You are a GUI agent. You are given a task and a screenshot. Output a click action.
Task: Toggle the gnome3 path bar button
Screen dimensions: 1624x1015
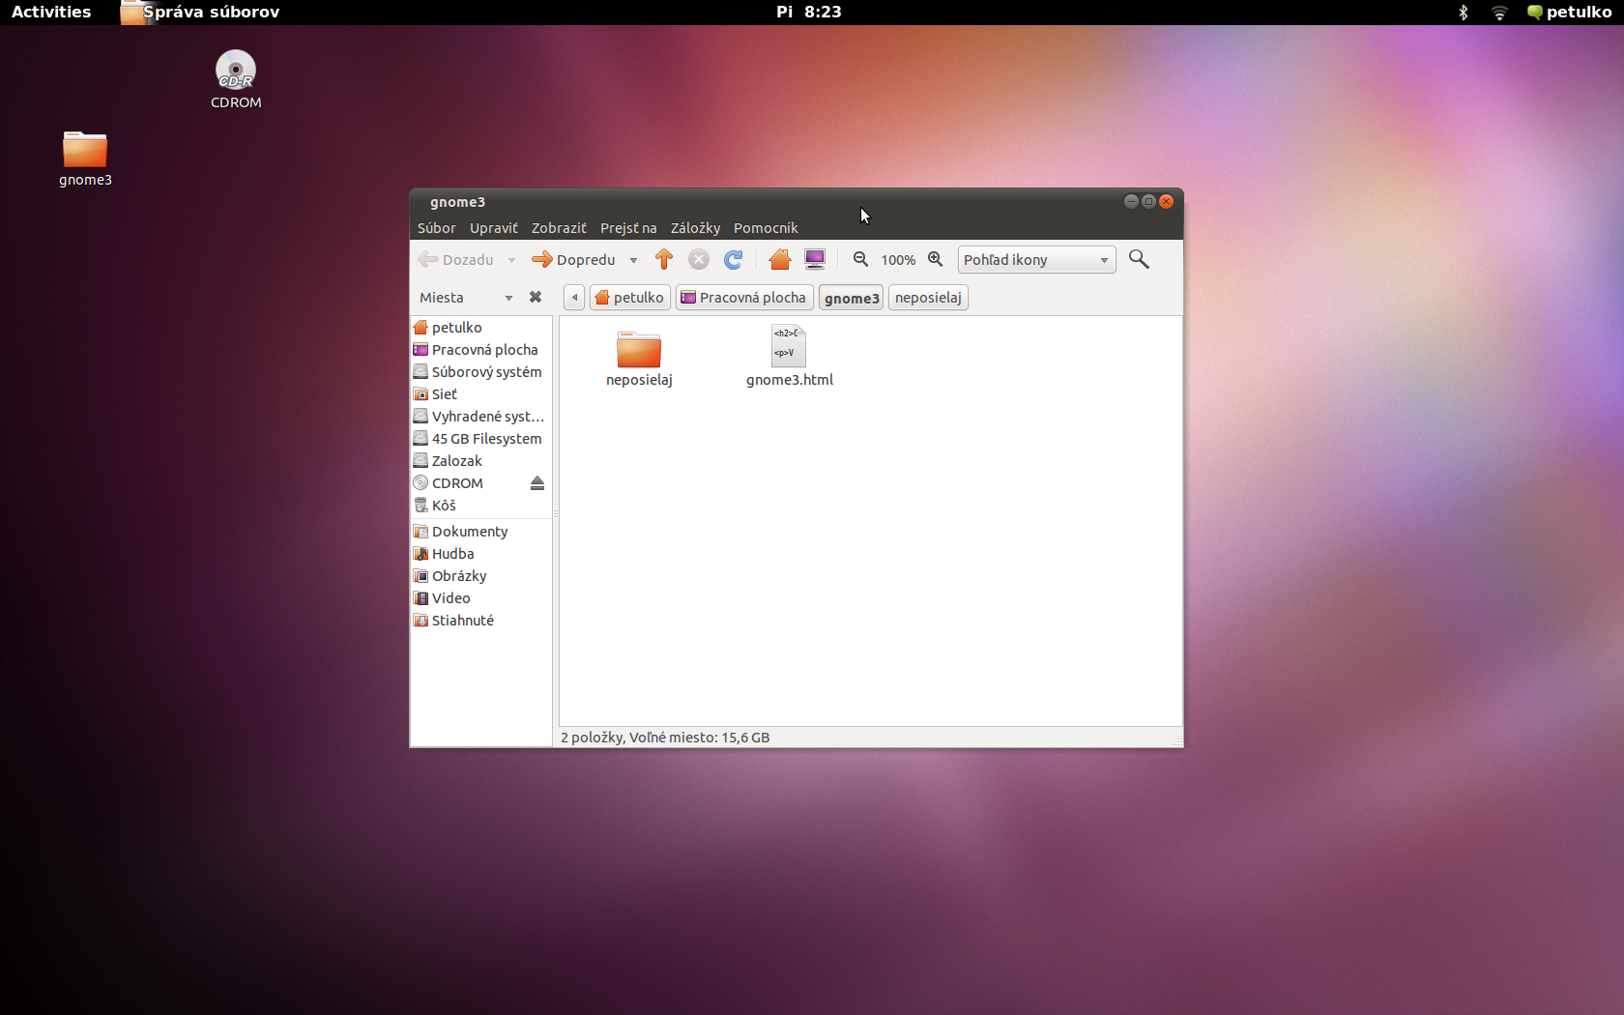851,298
